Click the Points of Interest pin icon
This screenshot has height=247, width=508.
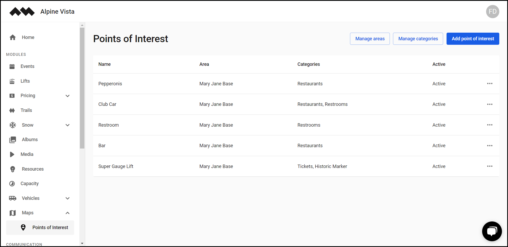click(23, 228)
